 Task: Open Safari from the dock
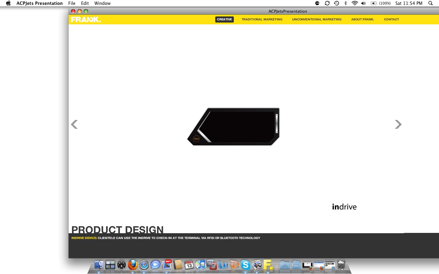pyautogui.click(x=144, y=265)
